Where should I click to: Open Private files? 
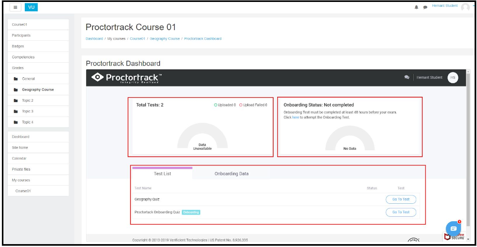click(x=38, y=169)
